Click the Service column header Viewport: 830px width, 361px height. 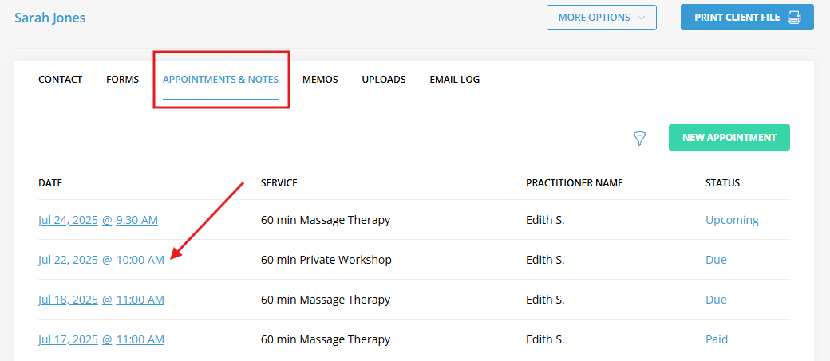279,183
